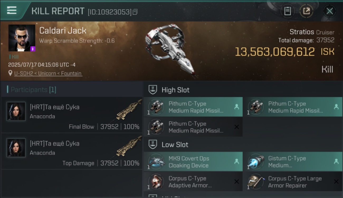Select the Corpus C-Type Adaptive Armor icon
The width and height of the screenshot is (343, 198).
pos(156,182)
